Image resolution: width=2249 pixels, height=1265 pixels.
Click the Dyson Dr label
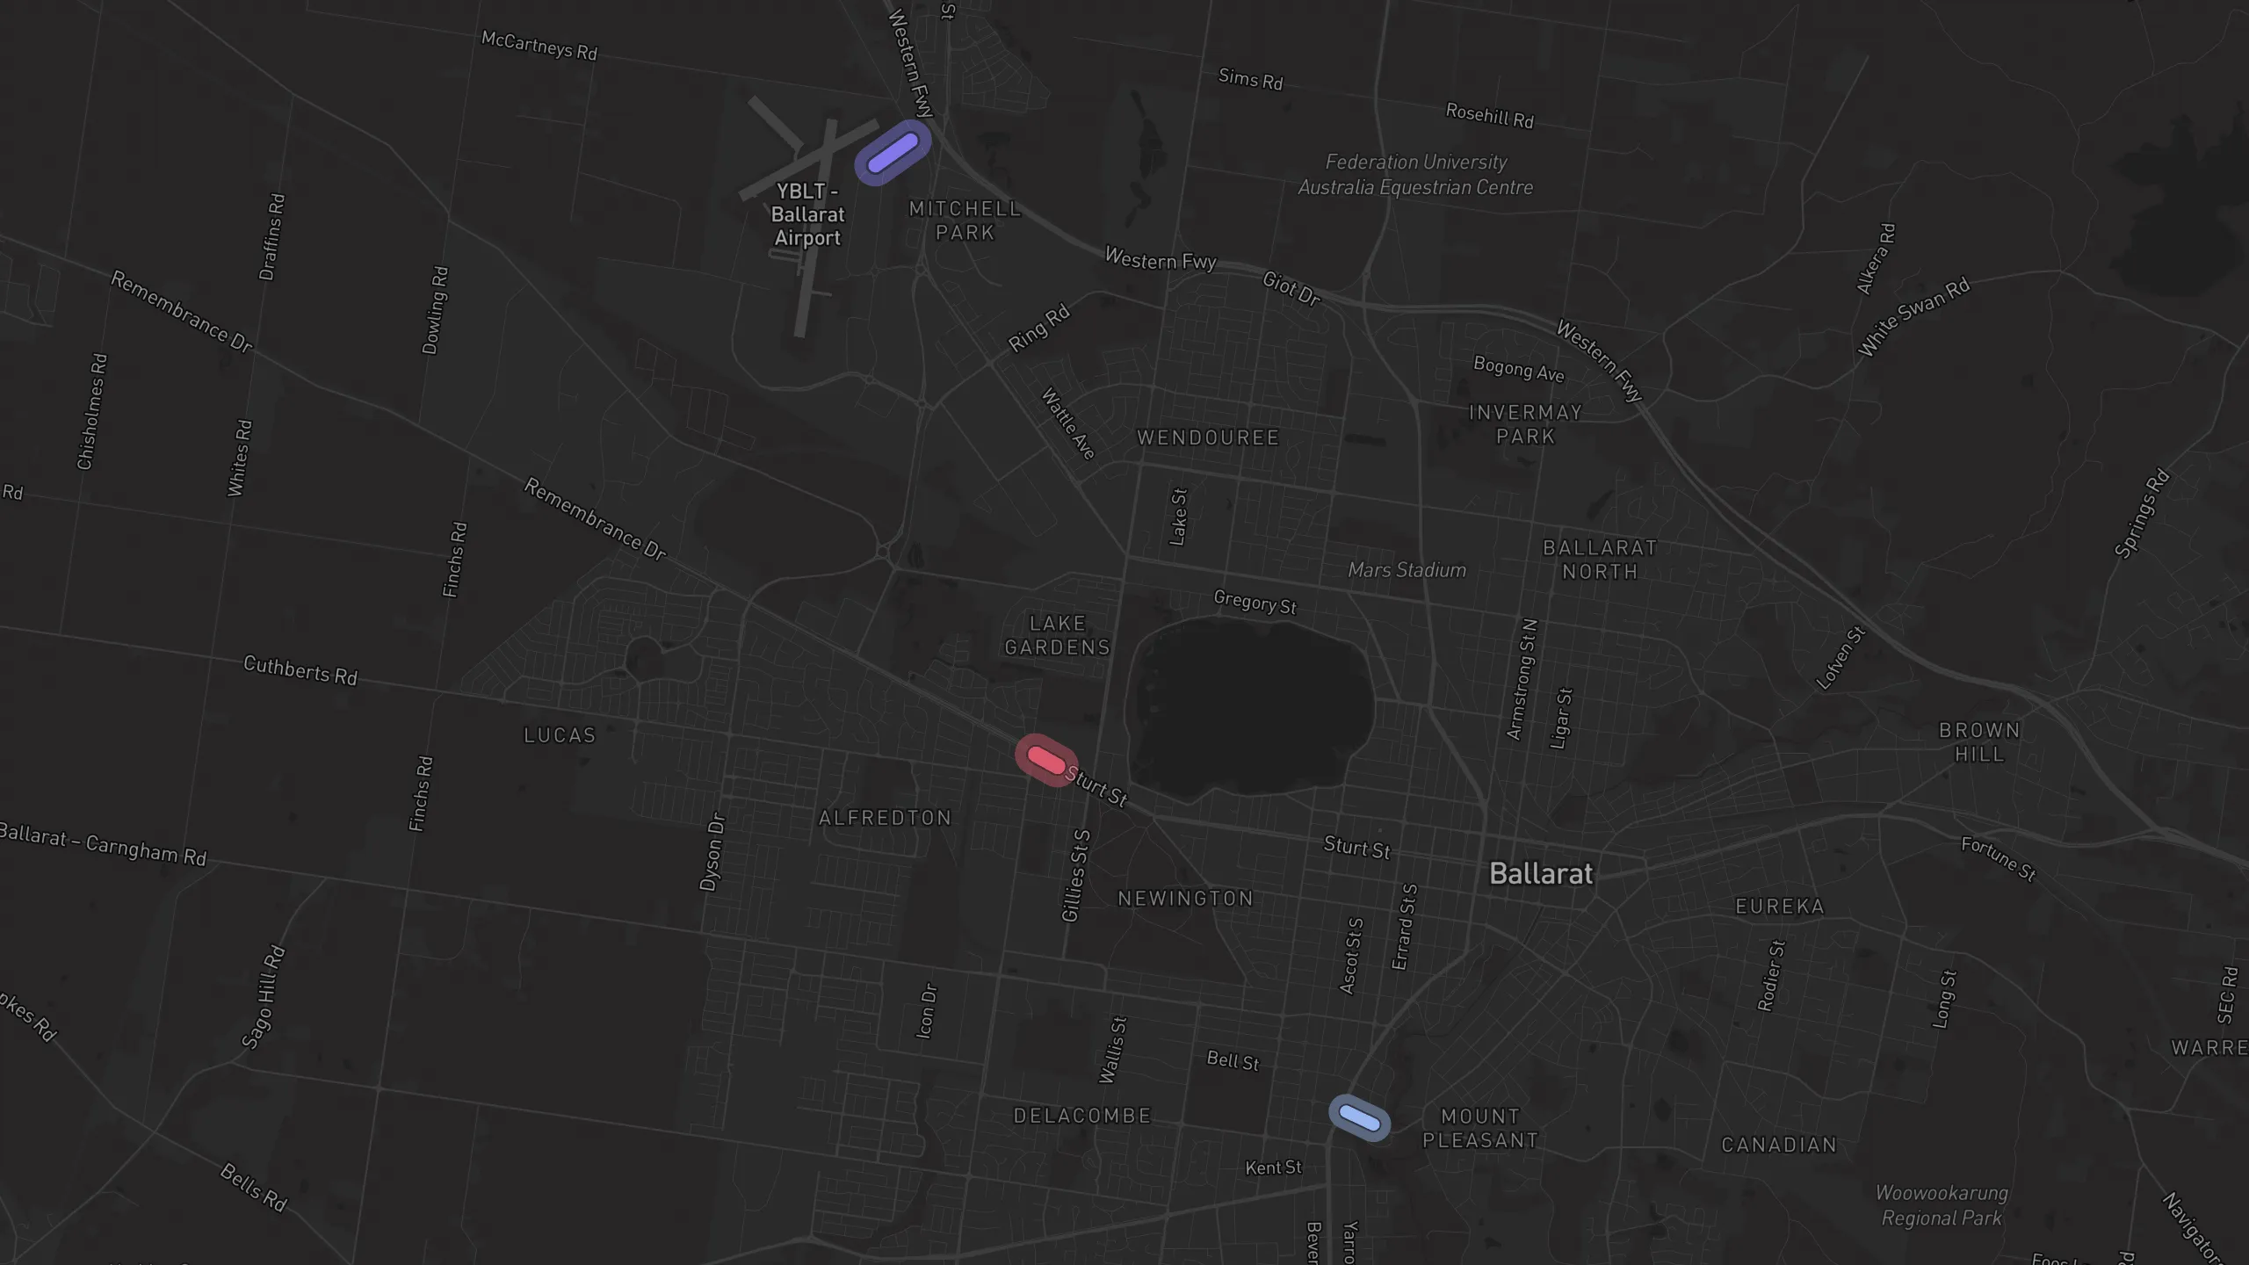pyautogui.click(x=712, y=852)
